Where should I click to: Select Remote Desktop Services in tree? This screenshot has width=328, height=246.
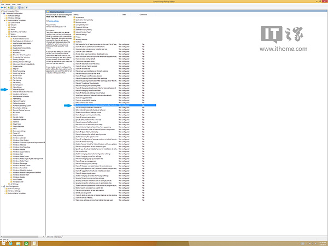click(21, 110)
